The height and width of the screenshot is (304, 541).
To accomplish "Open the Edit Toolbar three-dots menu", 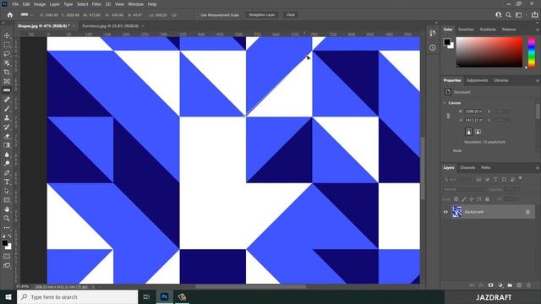I will (7, 227).
